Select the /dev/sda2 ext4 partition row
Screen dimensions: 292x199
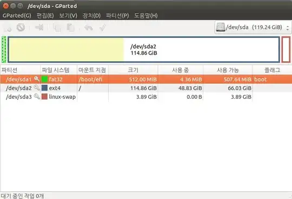click(146, 88)
